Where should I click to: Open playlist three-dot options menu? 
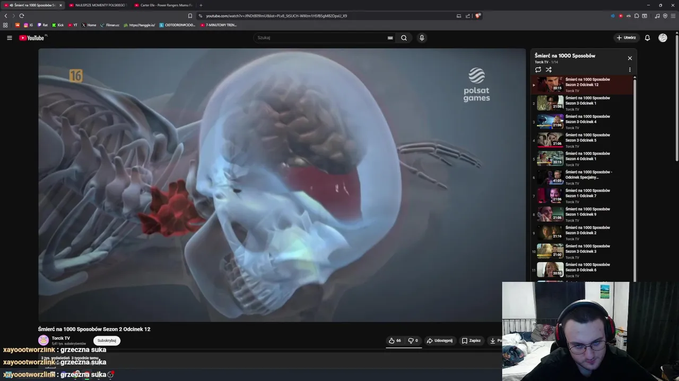[x=630, y=69]
